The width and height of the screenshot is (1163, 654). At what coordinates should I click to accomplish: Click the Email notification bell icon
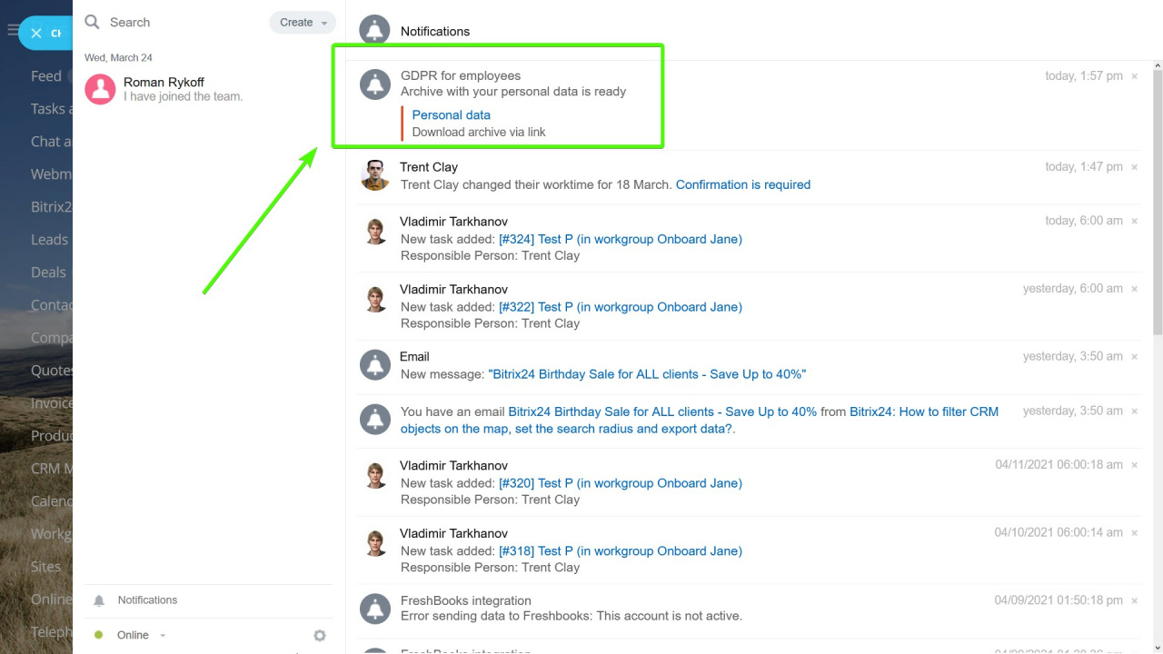point(374,364)
